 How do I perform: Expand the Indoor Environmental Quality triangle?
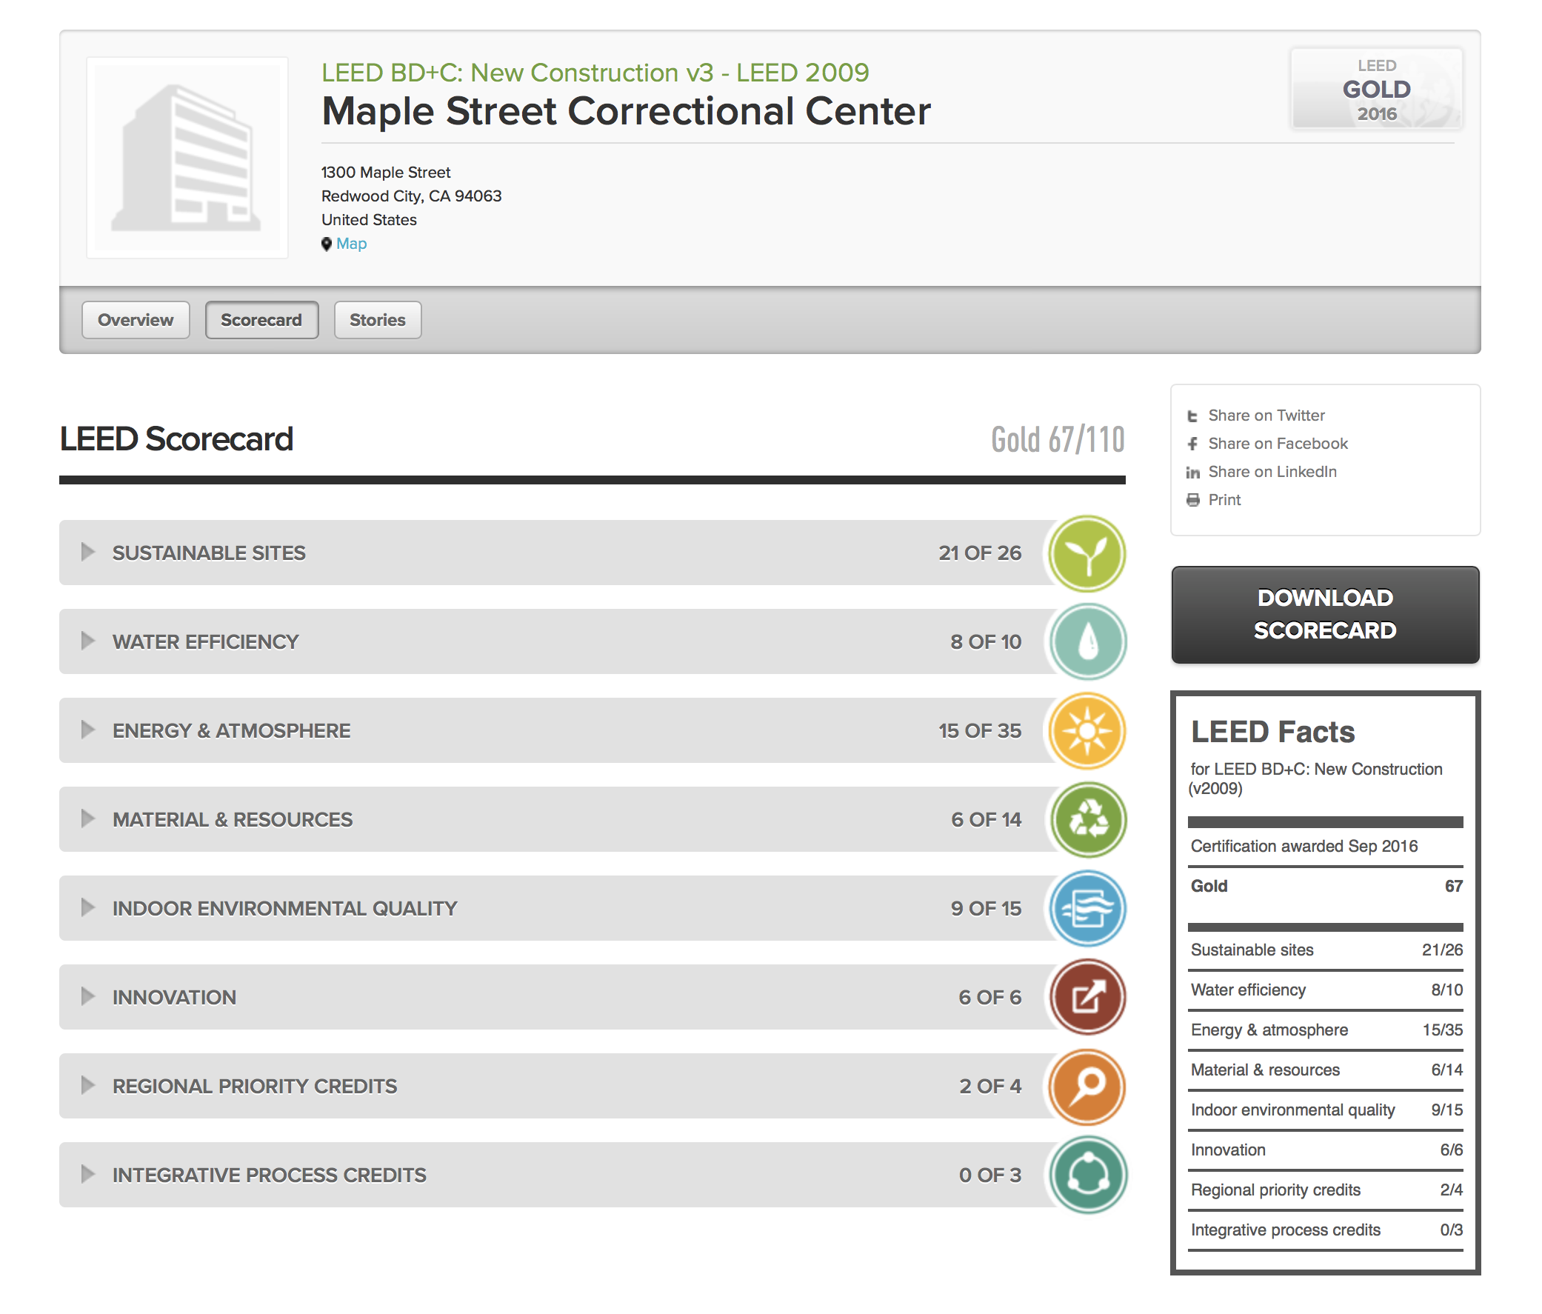(88, 907)
